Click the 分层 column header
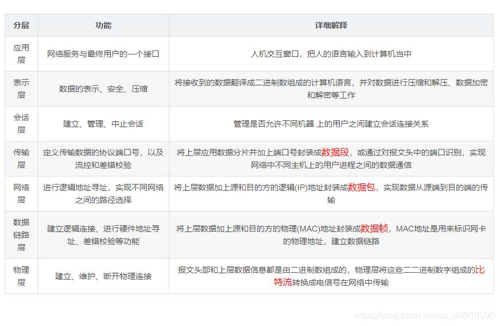 point(21,25)
